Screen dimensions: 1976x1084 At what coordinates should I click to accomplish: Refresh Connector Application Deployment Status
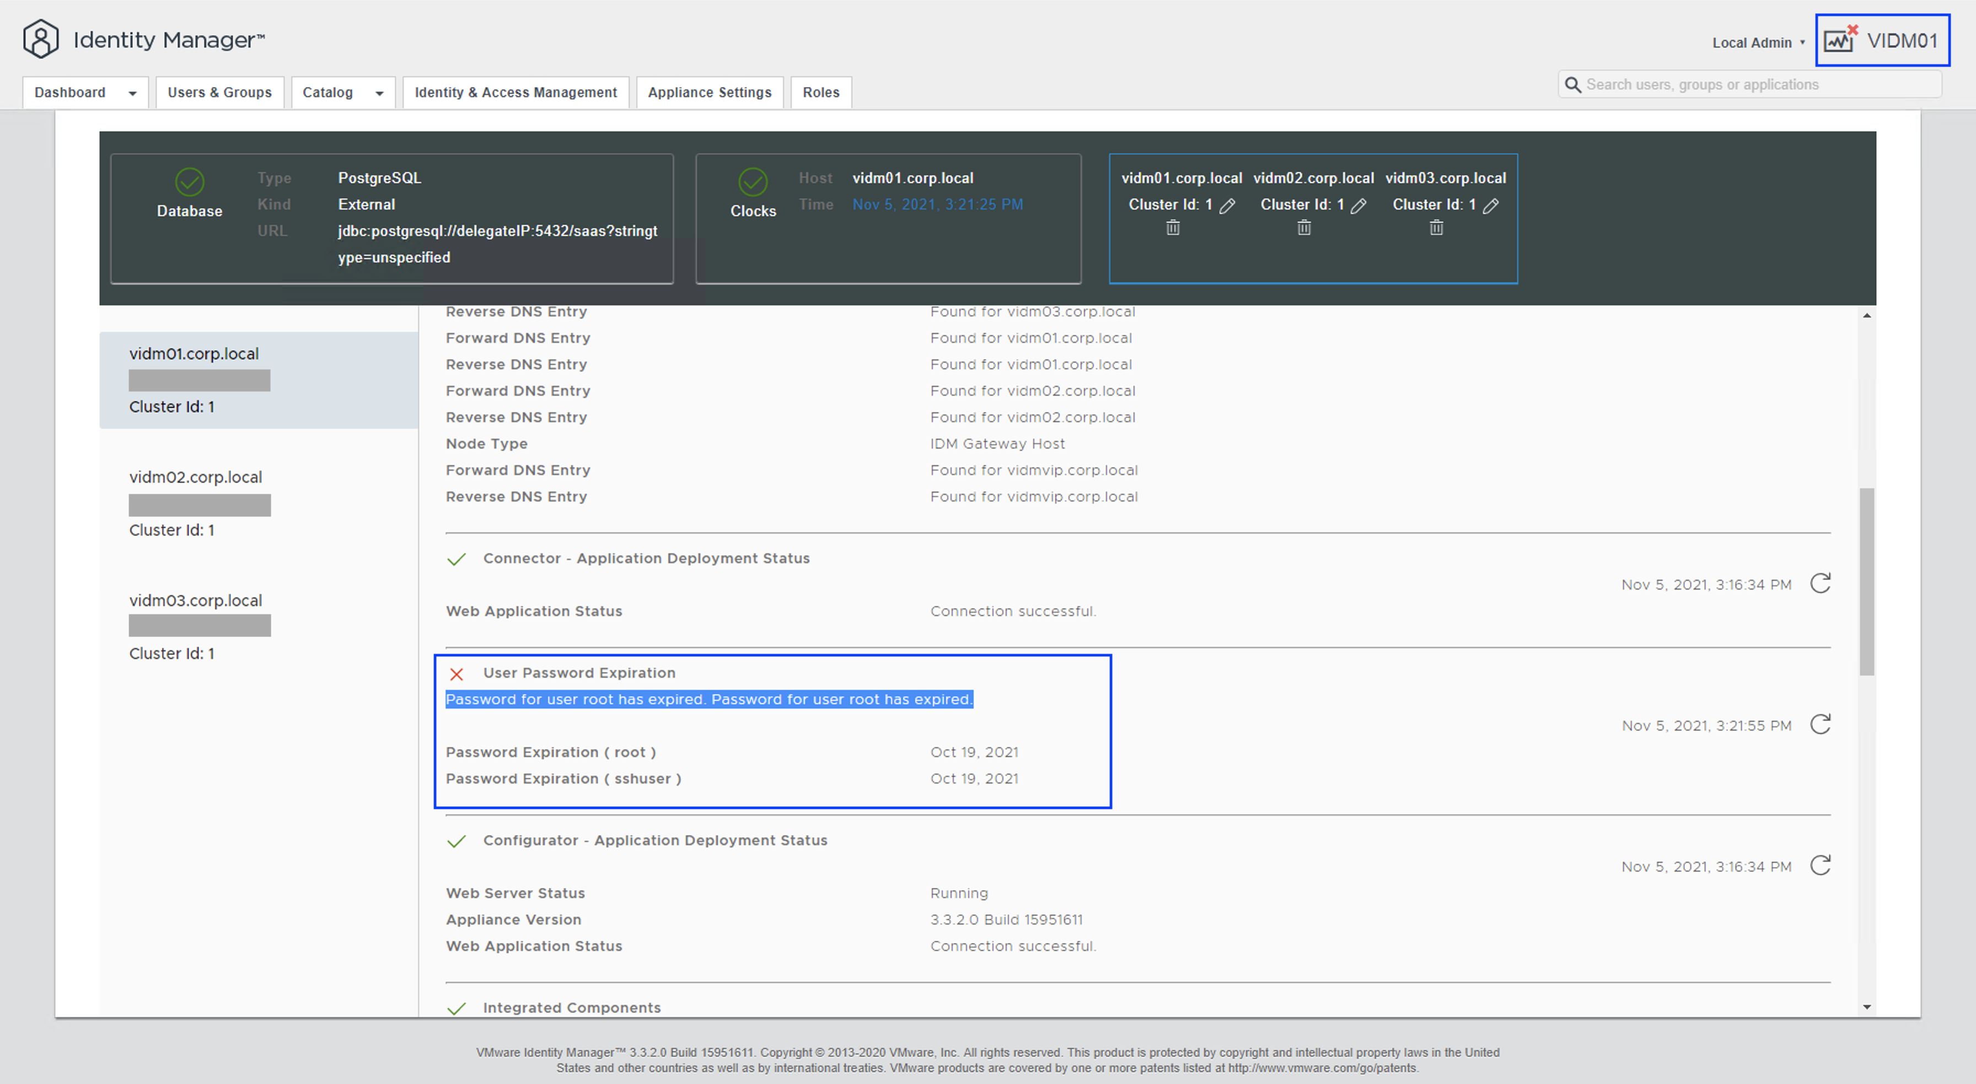pos(1821,584)
